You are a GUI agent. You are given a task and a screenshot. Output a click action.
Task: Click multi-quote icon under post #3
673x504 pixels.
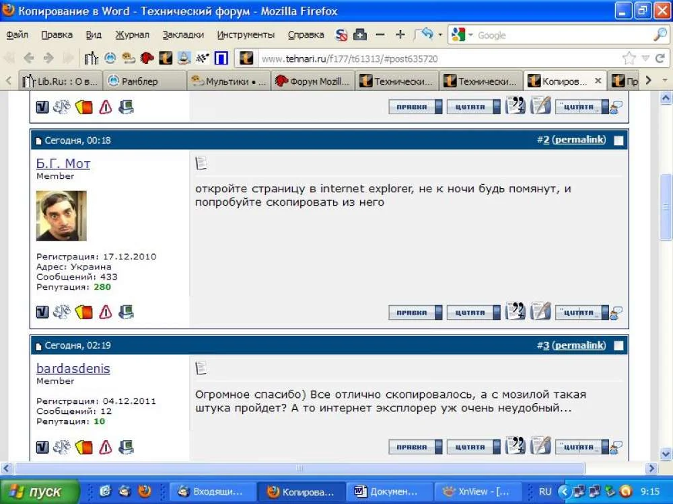(x=515, y=446)
